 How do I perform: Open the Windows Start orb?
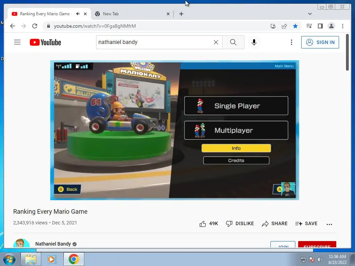[x=9, y=259]
